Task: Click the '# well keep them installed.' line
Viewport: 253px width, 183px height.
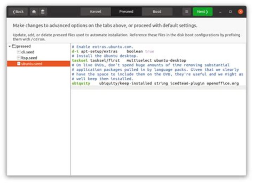Action: coord(103,79)
